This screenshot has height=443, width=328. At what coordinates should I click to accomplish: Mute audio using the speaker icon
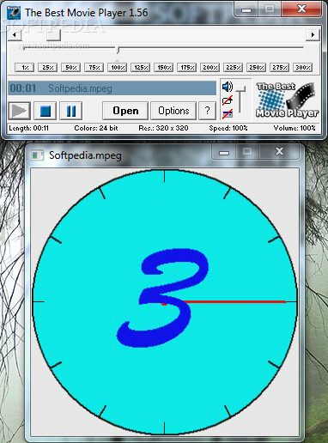pos(228,87)
